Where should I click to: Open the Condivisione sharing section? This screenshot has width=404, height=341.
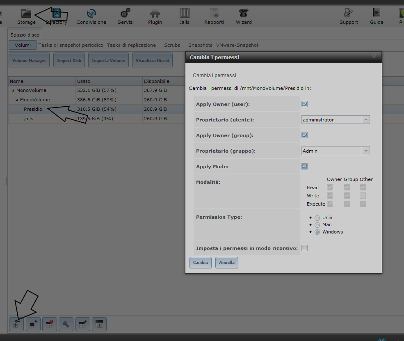click(91, 16)
